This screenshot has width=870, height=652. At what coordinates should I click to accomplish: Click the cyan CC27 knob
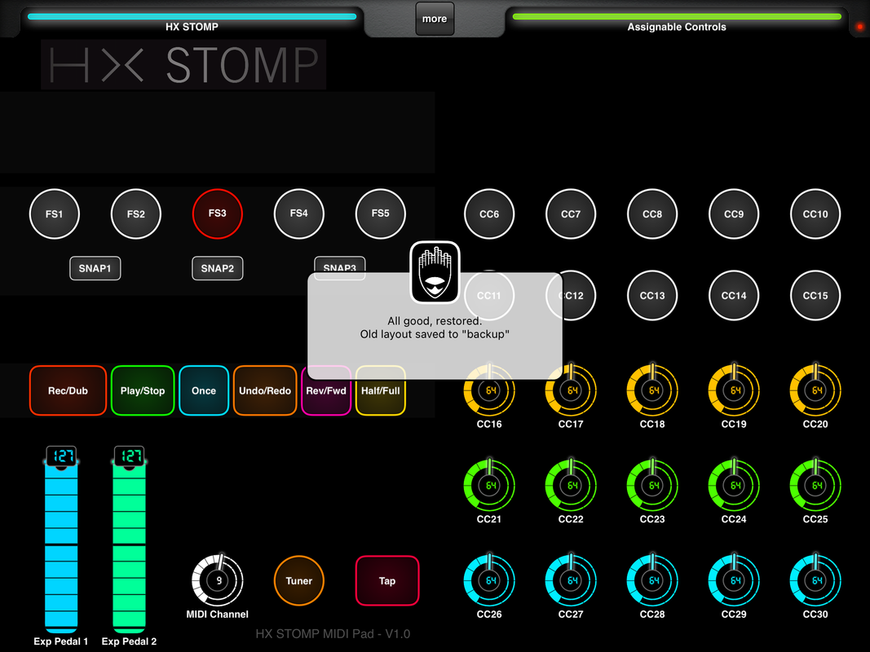pos(571,580)
